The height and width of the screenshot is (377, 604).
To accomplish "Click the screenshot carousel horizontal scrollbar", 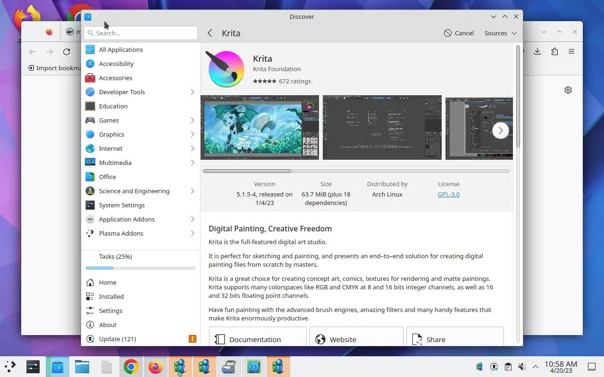I will click(x=356, y=171).
